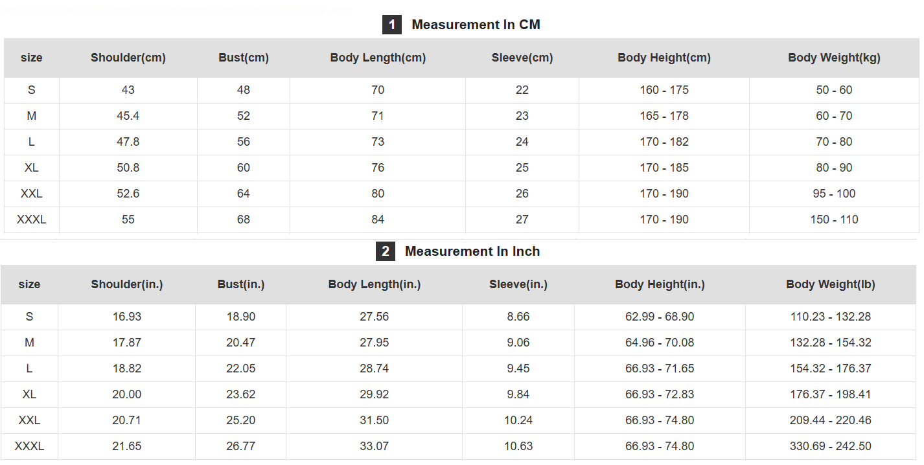
Task: Click the Body Height(cm) column header
Action: point(664,58)
